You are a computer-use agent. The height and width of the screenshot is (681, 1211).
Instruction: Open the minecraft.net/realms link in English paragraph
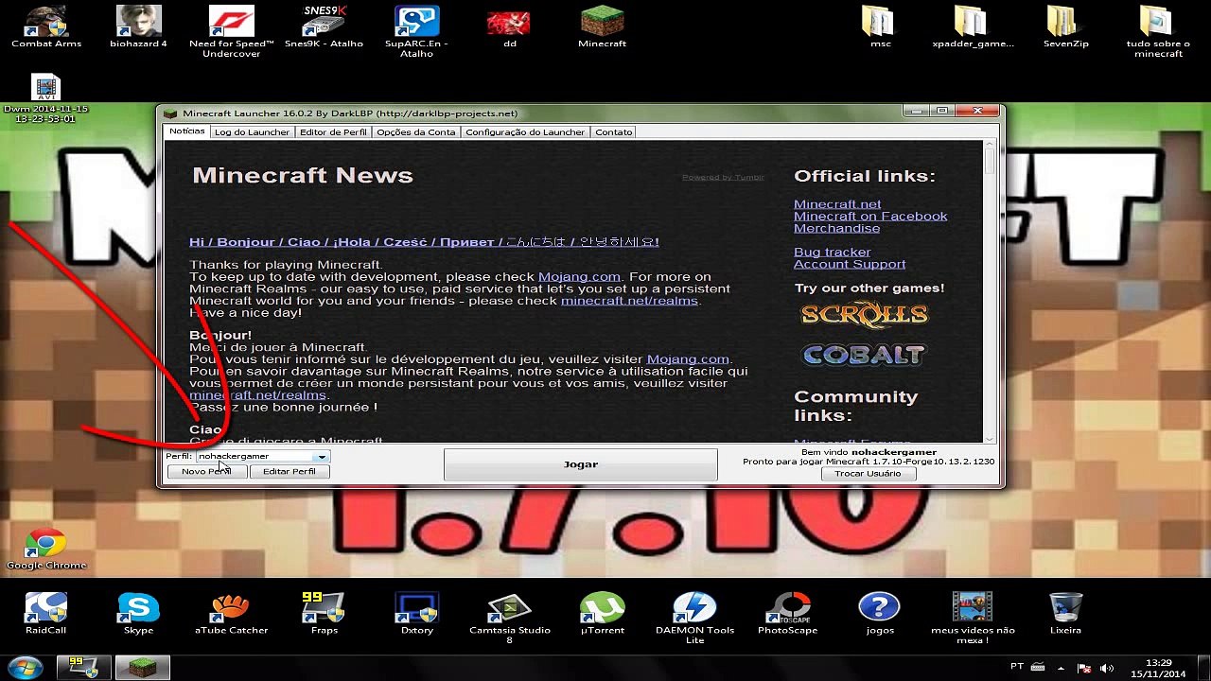(x=629, y=301)
